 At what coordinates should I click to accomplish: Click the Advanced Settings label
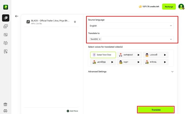[x=97, y=72]
